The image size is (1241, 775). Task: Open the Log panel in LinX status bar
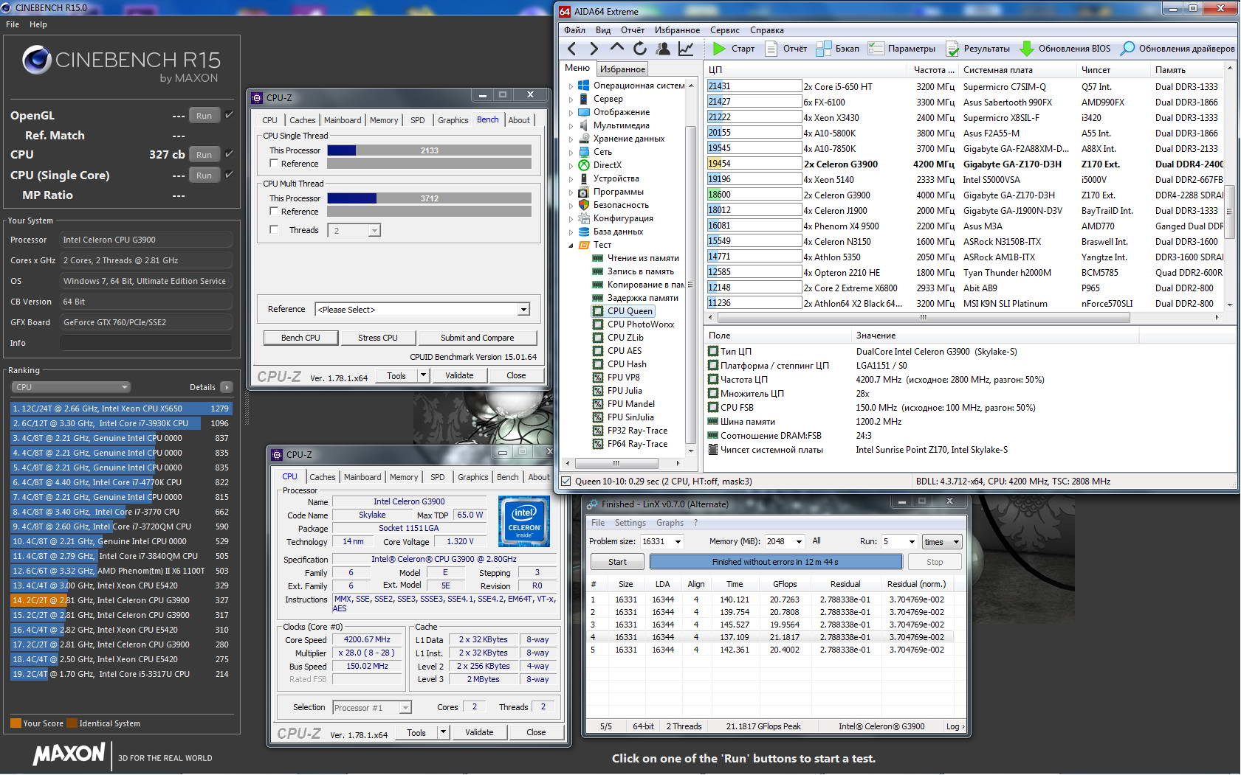click(x=955, y=726)
